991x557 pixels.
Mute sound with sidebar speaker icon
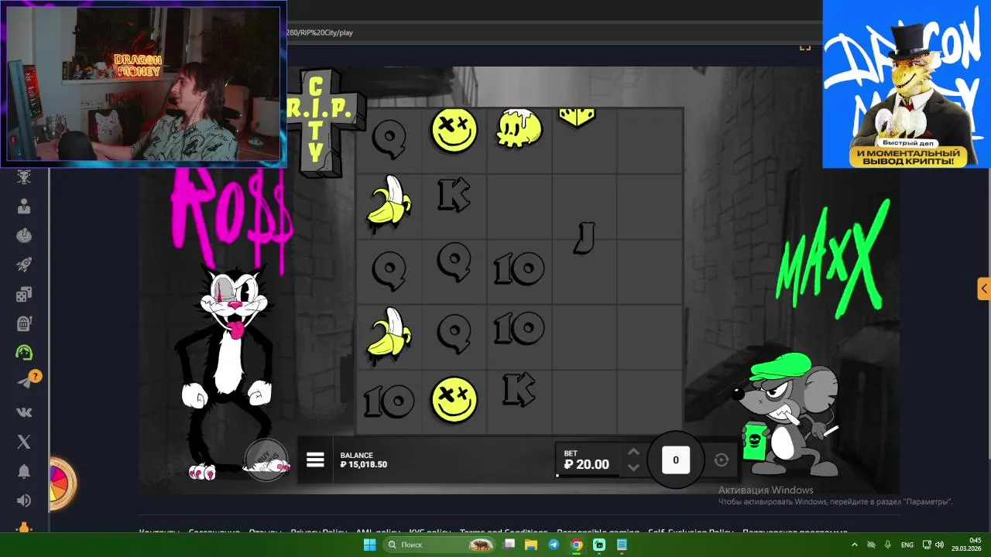point(24,501)
